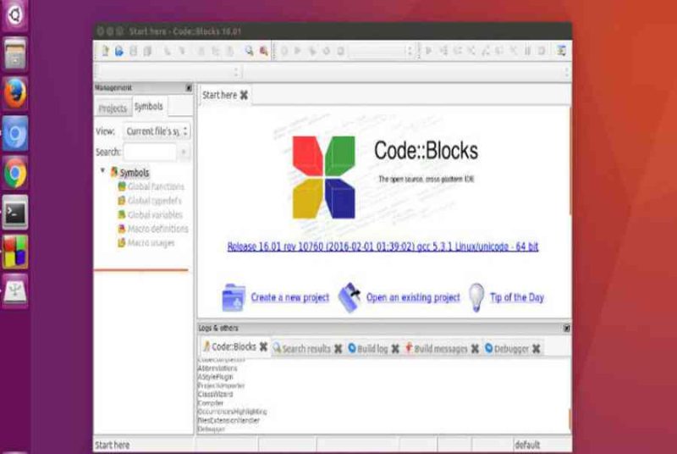The height and width of the screenshot is (454, 677).
Task: Click the small button next to symbol Search field
Action: pyautogui.click(x=184, y=152)
